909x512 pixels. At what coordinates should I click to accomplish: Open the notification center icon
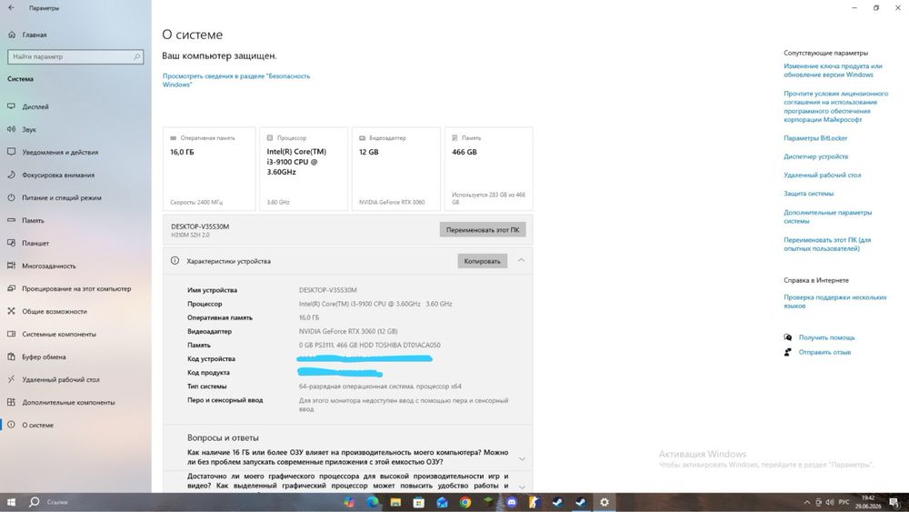pyautogui.click(x=895, y=502)
